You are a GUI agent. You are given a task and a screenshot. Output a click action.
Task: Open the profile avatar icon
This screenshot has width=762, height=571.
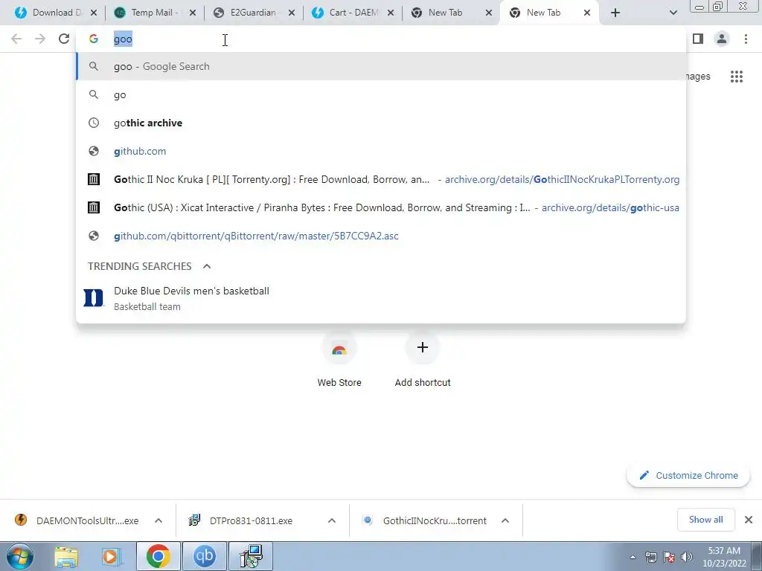(722, 39)
